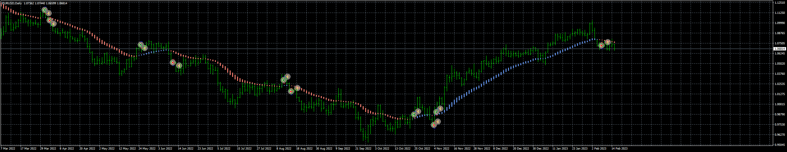Select red sell entry marker in February 2023
Image resolution: width=787 pixels, height=152 pixels.
pyautogui.click(x=601, y=46)
